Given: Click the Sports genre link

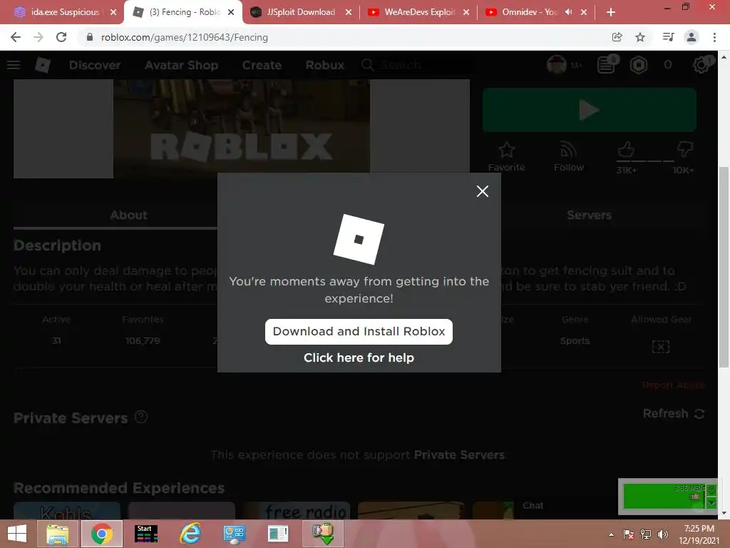Looking at the screenshot, I should (x=575, y=340).
